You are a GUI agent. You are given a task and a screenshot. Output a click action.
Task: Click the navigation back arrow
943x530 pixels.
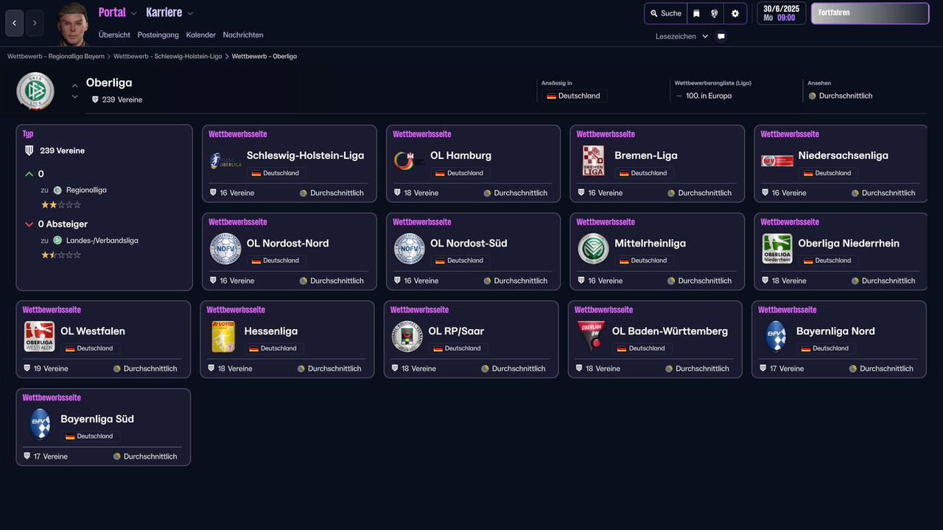14,23
